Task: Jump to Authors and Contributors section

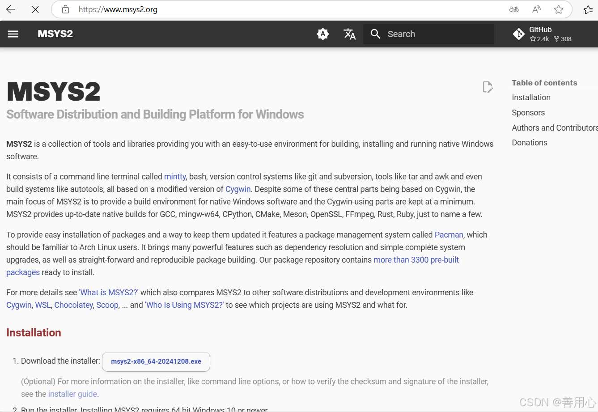Action: tap(555, 128)
